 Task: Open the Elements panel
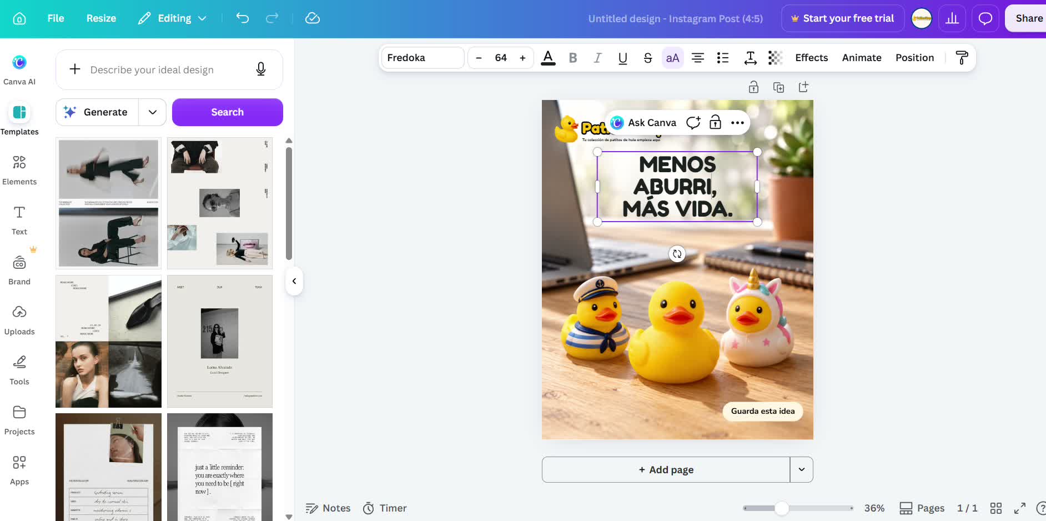pyautogui.click(x=19, y=170)
